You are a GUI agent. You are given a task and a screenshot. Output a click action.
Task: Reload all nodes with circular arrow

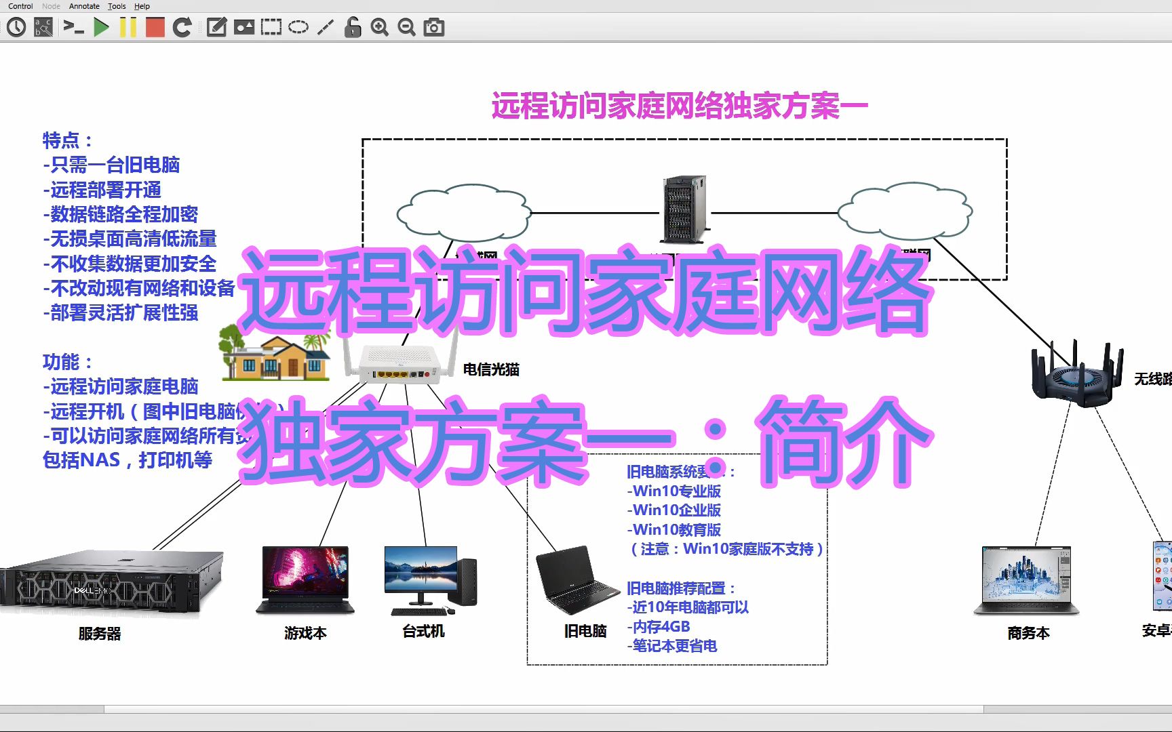click(x=182, y=27)
